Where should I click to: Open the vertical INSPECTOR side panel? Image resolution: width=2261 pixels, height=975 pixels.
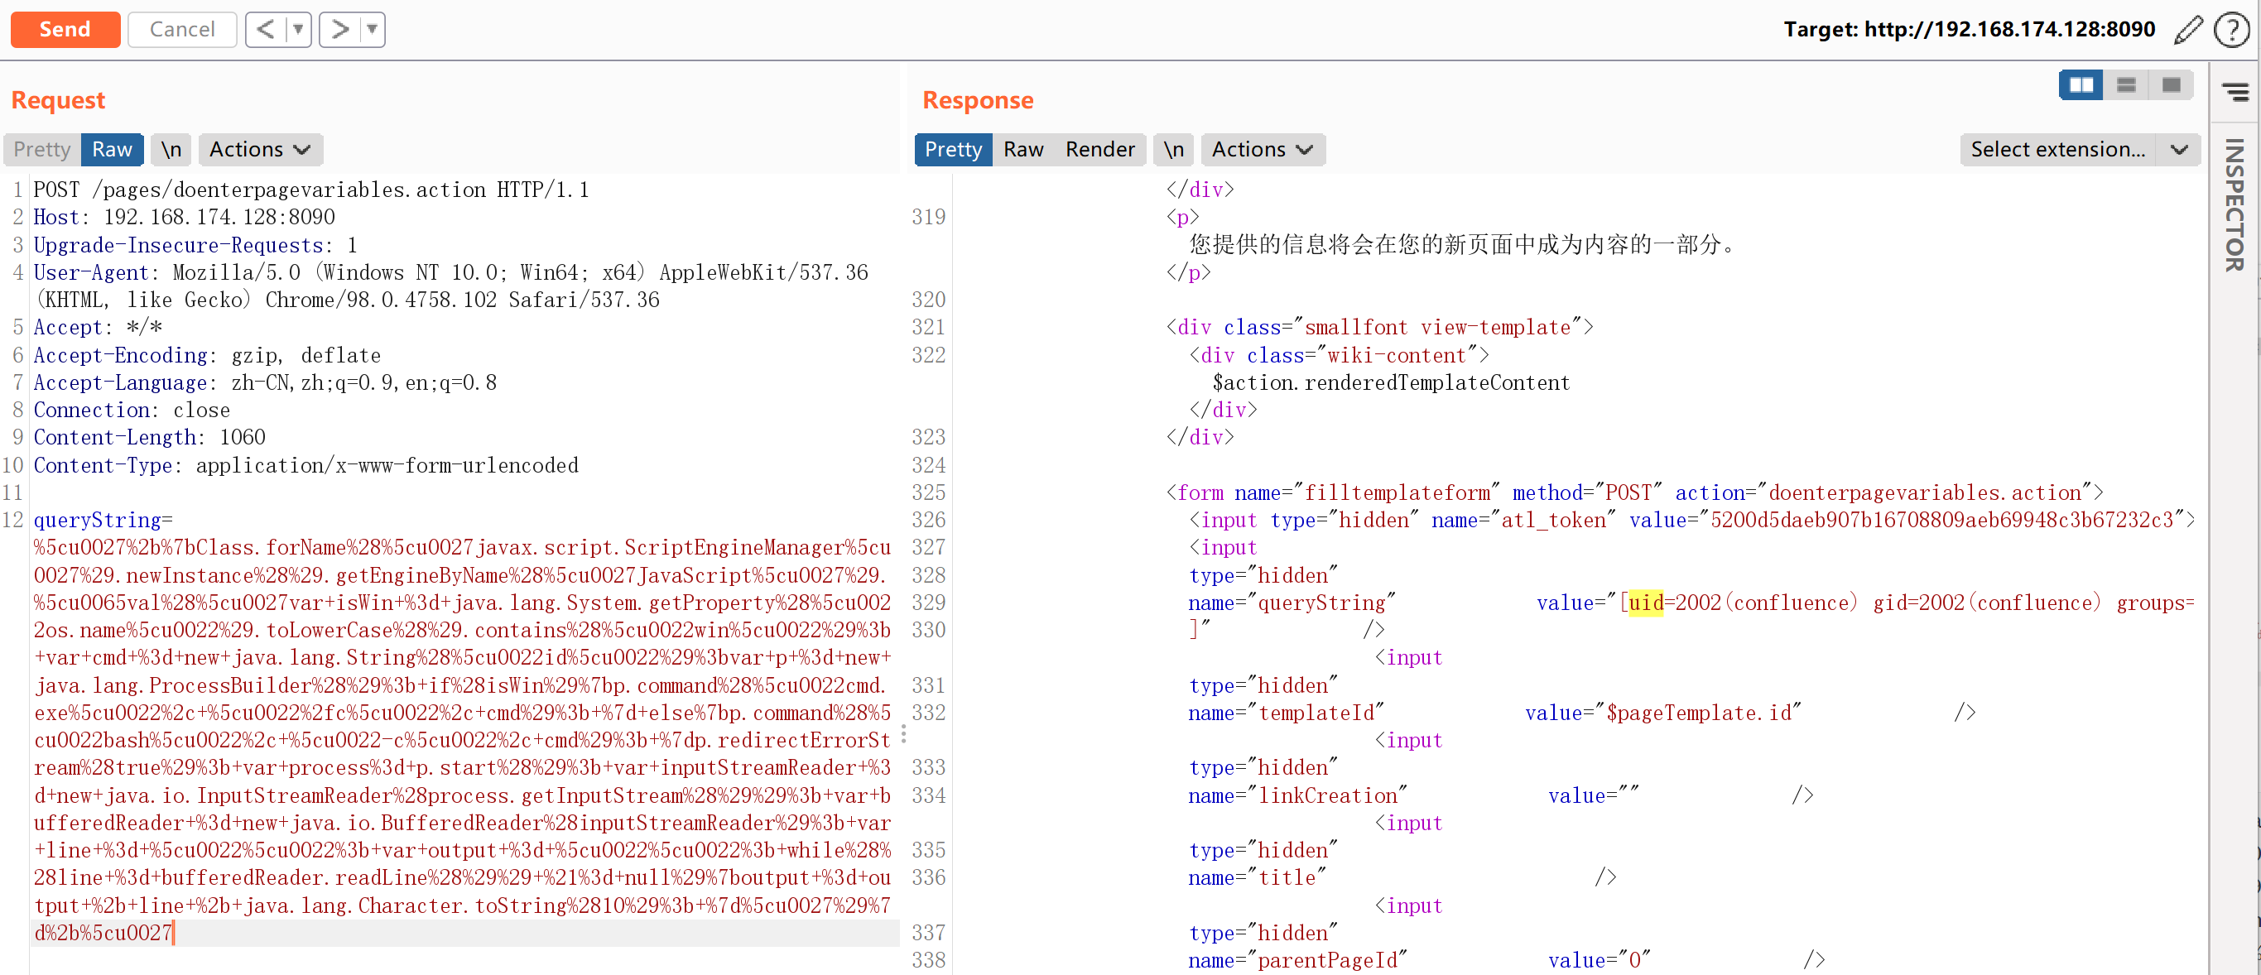tap(2235, 204)
